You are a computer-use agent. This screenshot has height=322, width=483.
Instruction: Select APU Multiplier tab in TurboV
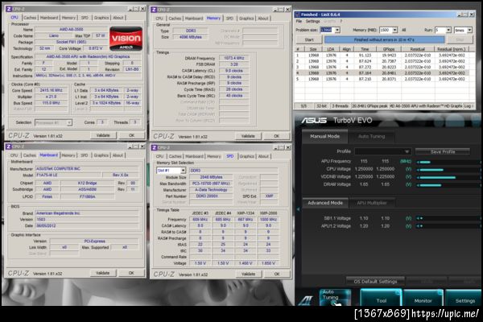coord(371,203)
